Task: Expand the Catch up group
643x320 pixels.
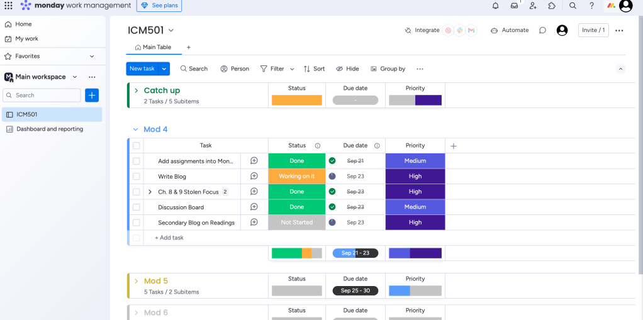Action: coord(136,91)
